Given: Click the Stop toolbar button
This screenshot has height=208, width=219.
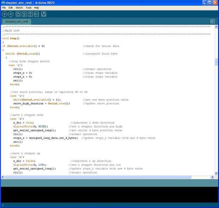Looking at the screenshot, I should [11, 14].
